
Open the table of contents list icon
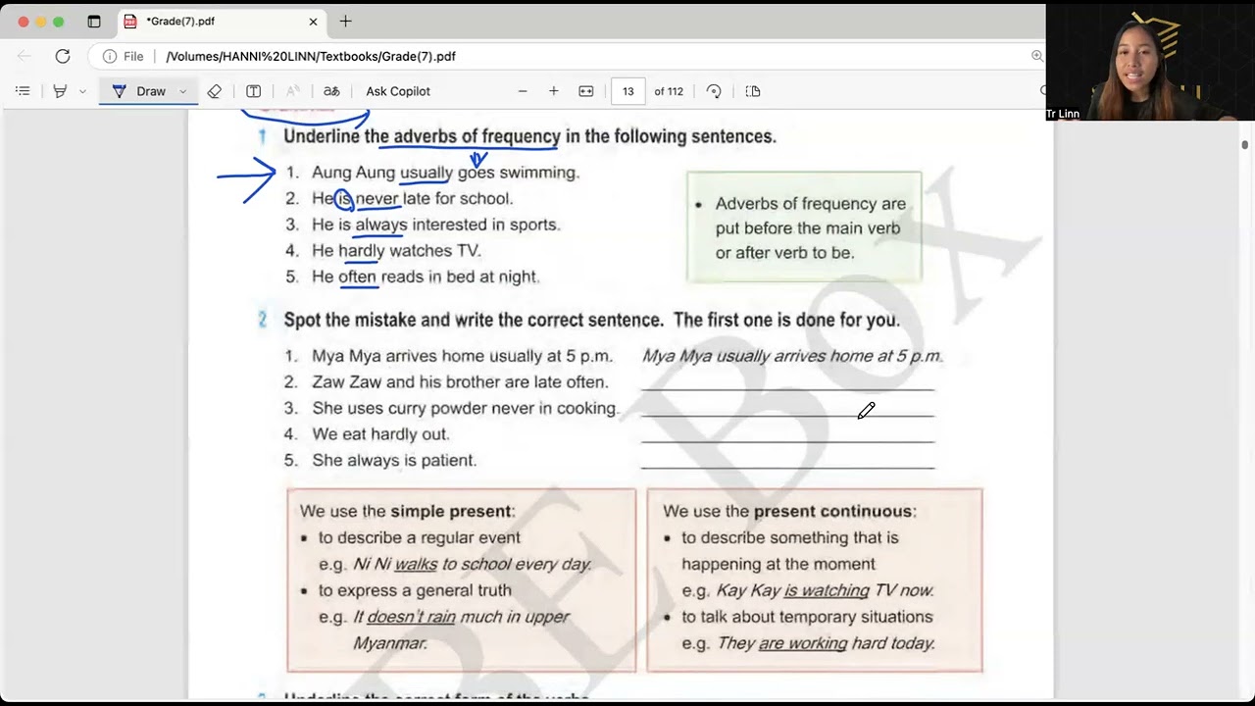[x=23, y=91]
